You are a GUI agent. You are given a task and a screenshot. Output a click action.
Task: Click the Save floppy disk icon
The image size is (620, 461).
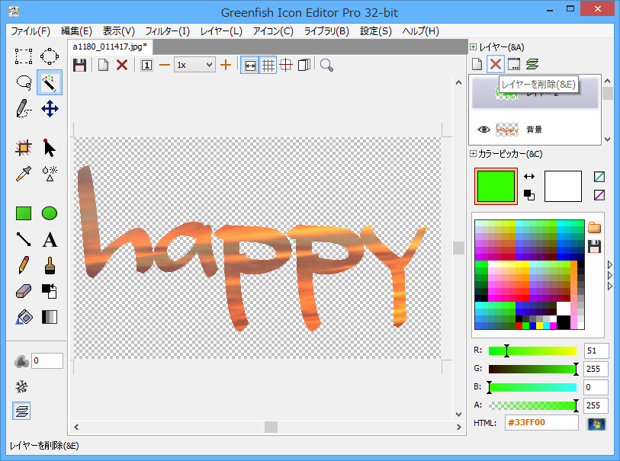79,66
